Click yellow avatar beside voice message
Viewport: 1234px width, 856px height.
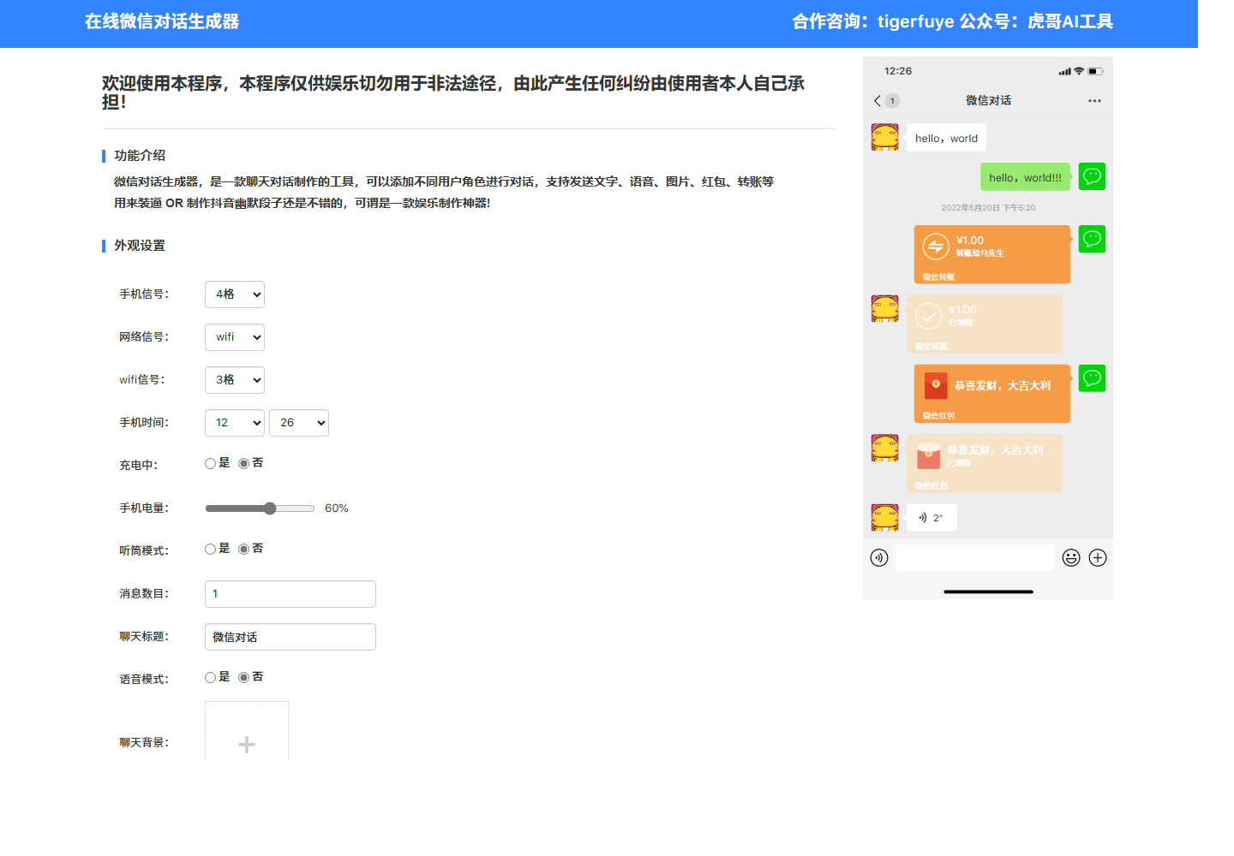[x=885, y=518]
